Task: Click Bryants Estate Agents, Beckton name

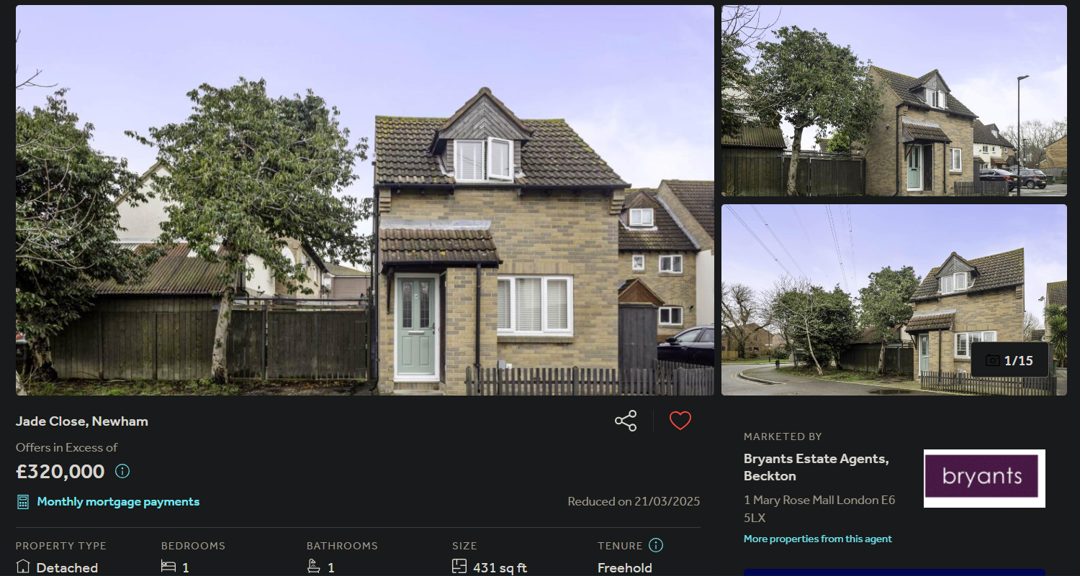Action: tap(816, 467)
